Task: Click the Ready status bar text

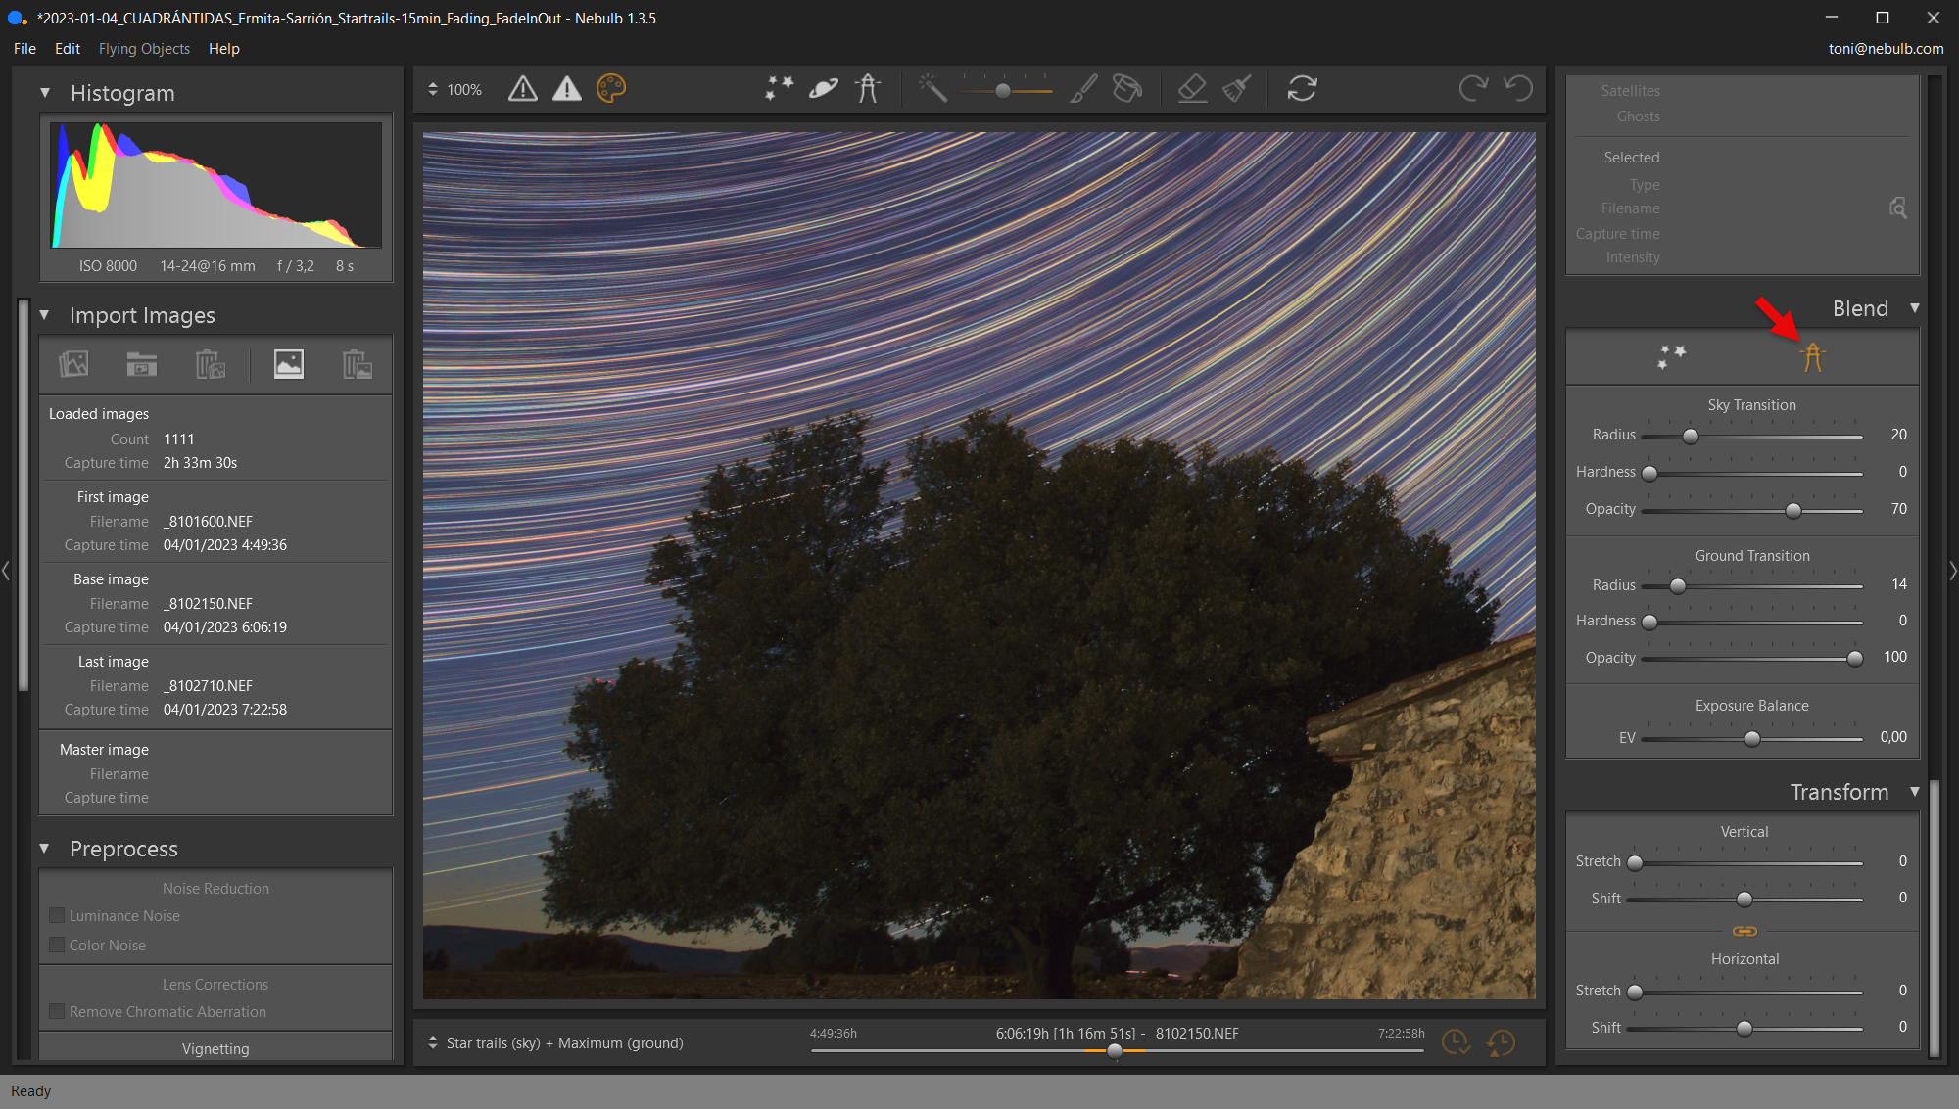Action: pos(30,1091)
